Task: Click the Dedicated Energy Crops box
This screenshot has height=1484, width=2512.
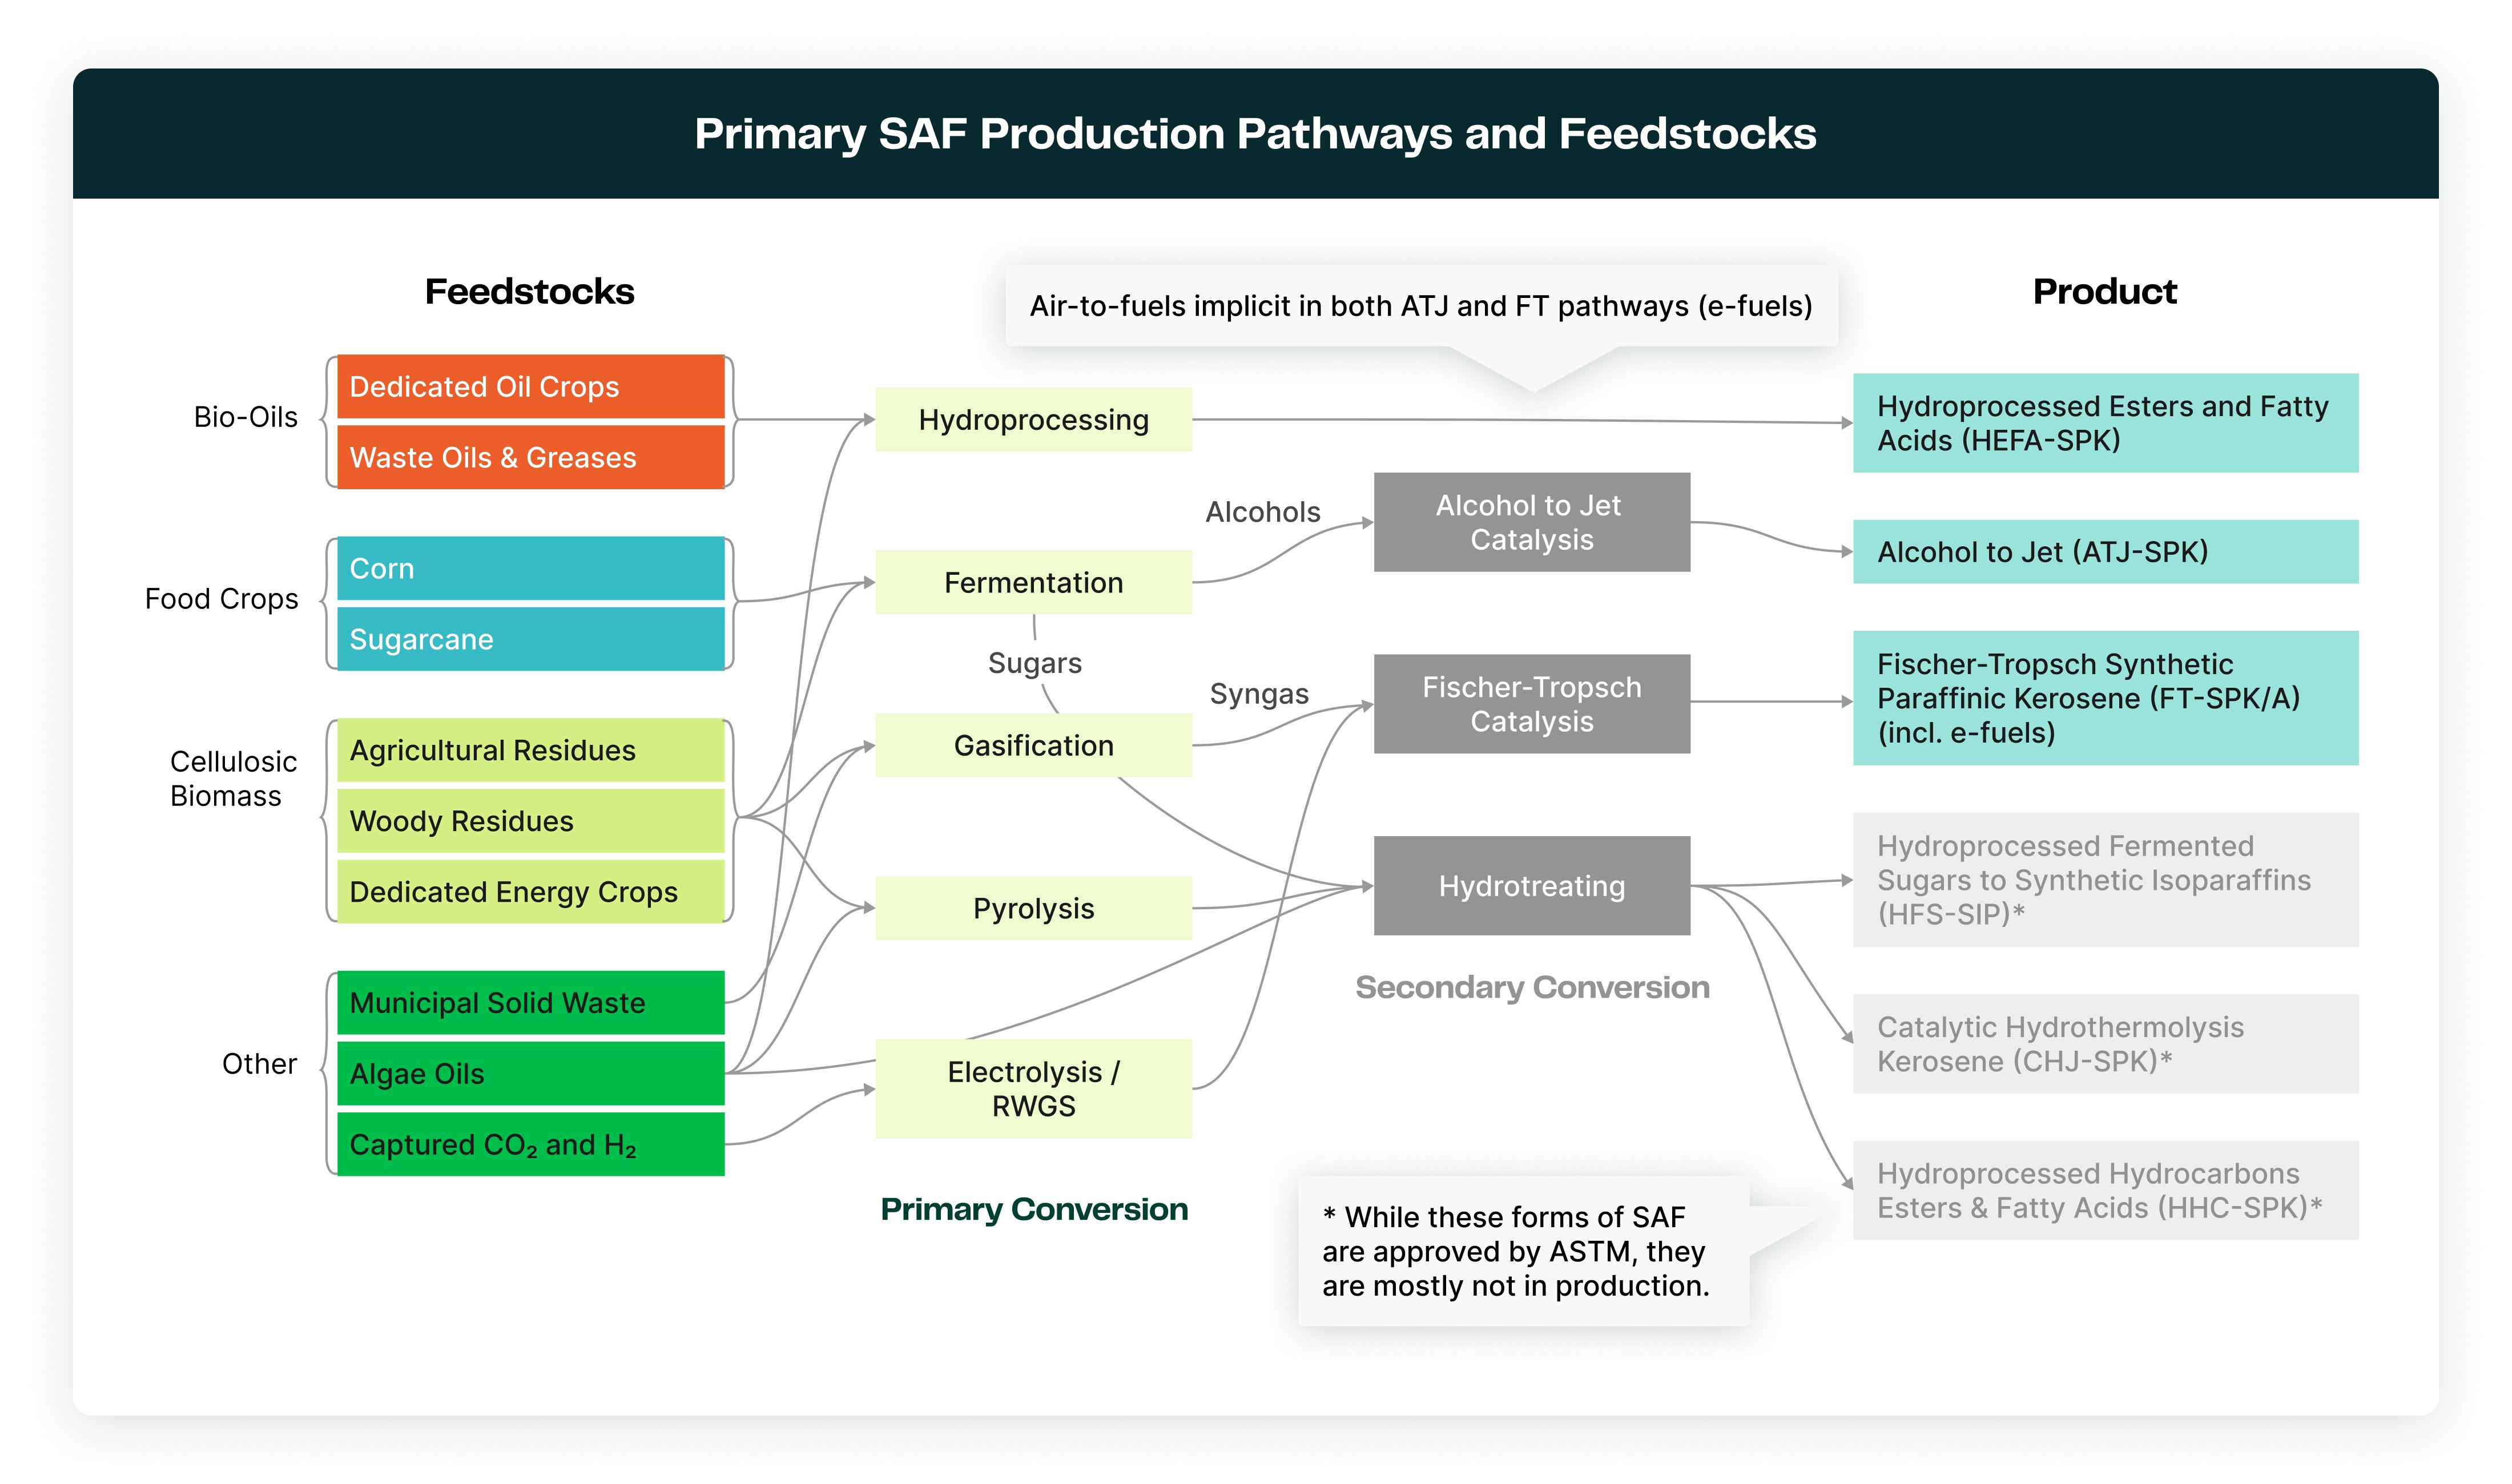Action: point(530,891)
